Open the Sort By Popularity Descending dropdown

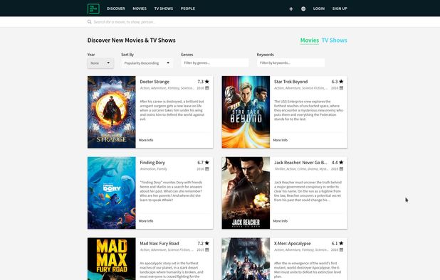[147, 63]
